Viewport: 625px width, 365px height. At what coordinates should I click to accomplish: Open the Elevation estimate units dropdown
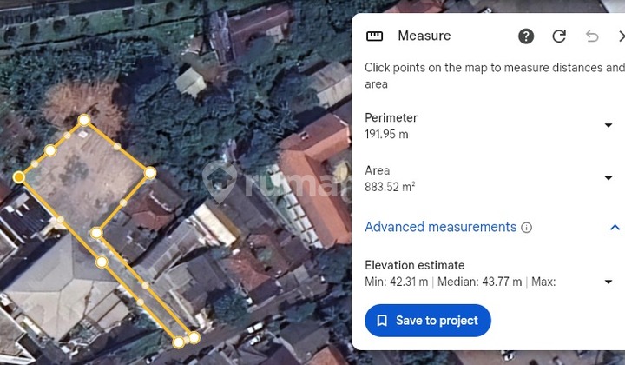click(x=609, y=282)
